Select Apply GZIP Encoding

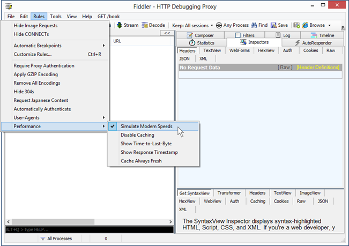tap(55, 74)
